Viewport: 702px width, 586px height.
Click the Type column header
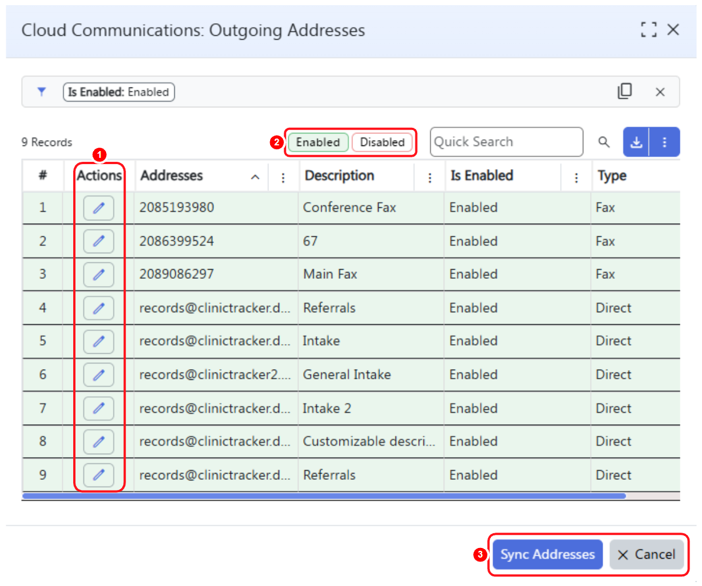click(x=612, y=175)
